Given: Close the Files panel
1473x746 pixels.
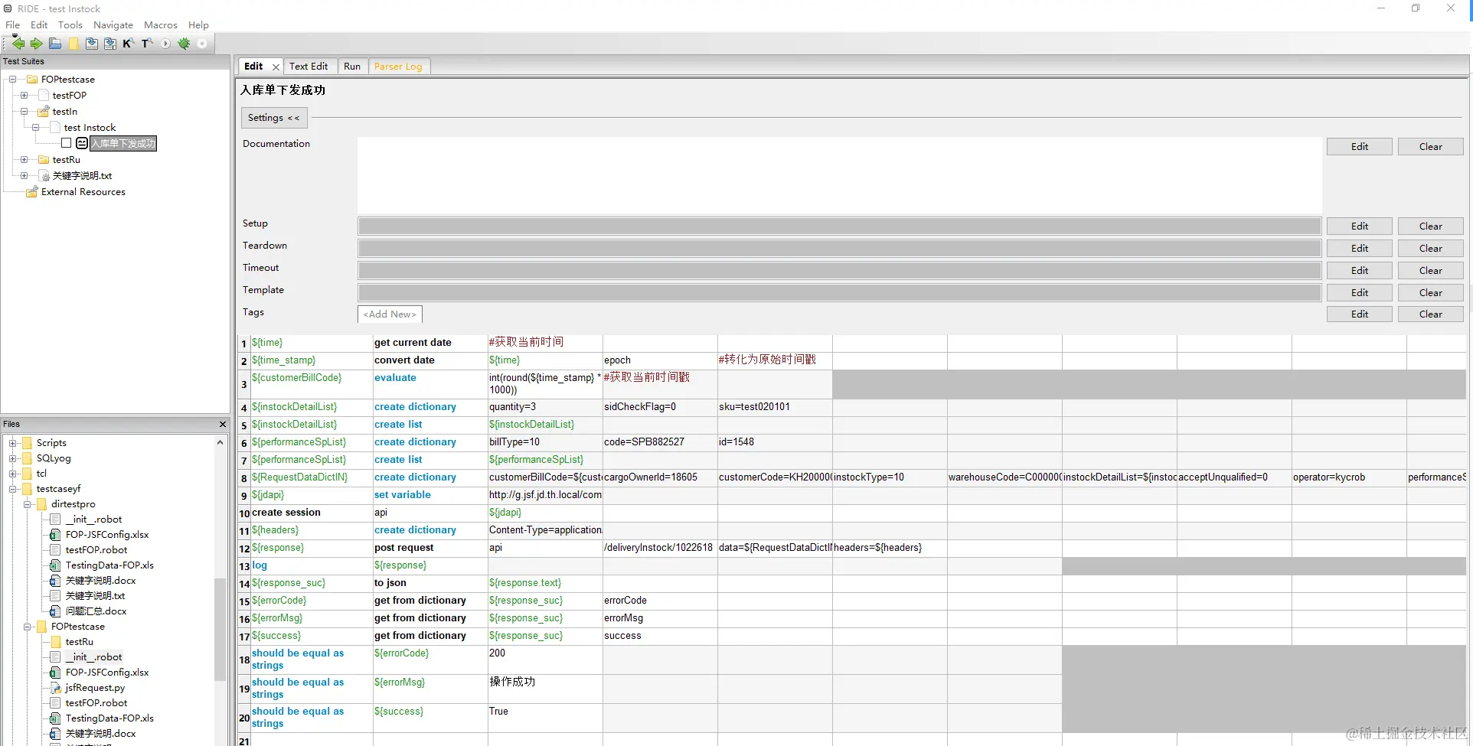Looking at the screenshot, I should click(x=223, y=424).
